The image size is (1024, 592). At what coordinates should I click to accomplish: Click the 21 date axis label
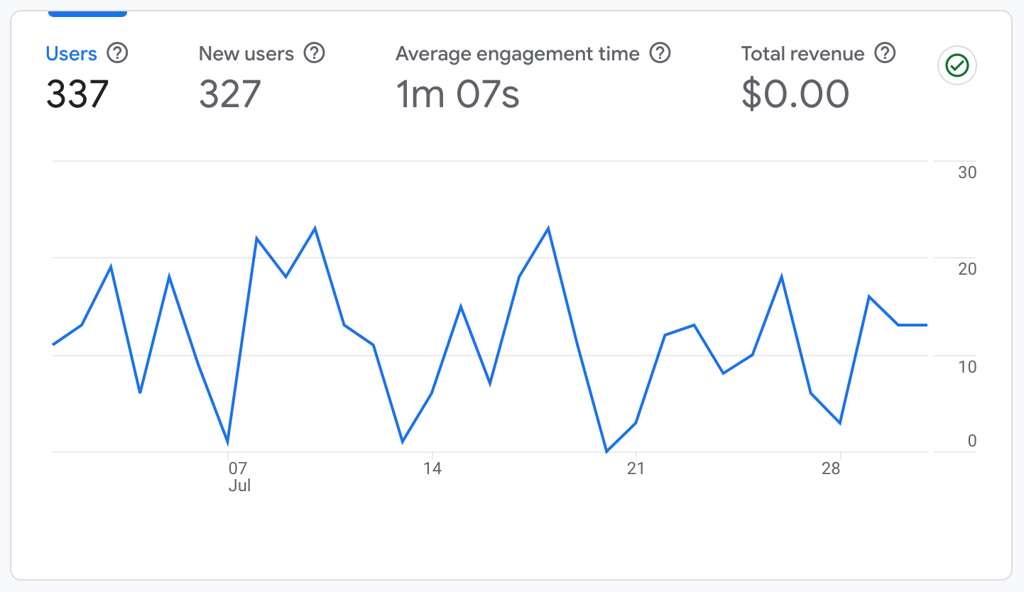click(636, 468)
